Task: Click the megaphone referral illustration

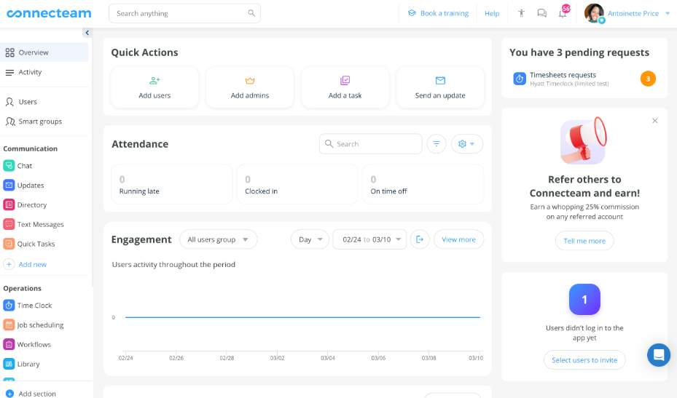Action: 584,140
